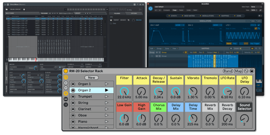Open the ENV 1 AMP ADSR type dropdown

tap(180, 25)
